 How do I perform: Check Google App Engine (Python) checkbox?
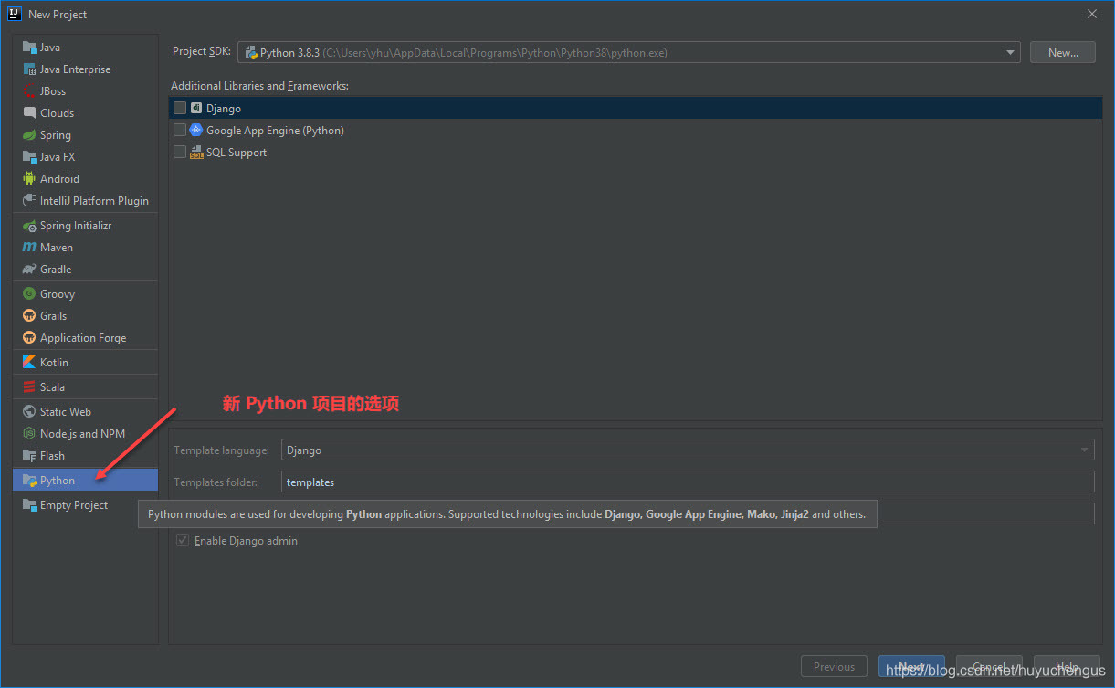point(180,130)
